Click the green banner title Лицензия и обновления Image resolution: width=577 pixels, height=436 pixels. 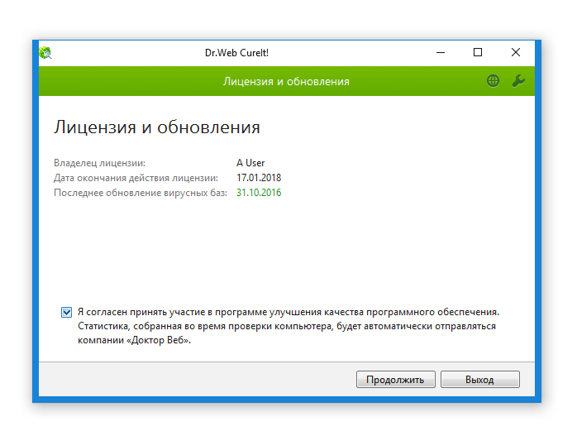[x=286, y=81]
